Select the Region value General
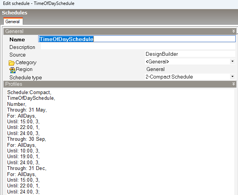The image size is (238, 195). click(155, 69)
